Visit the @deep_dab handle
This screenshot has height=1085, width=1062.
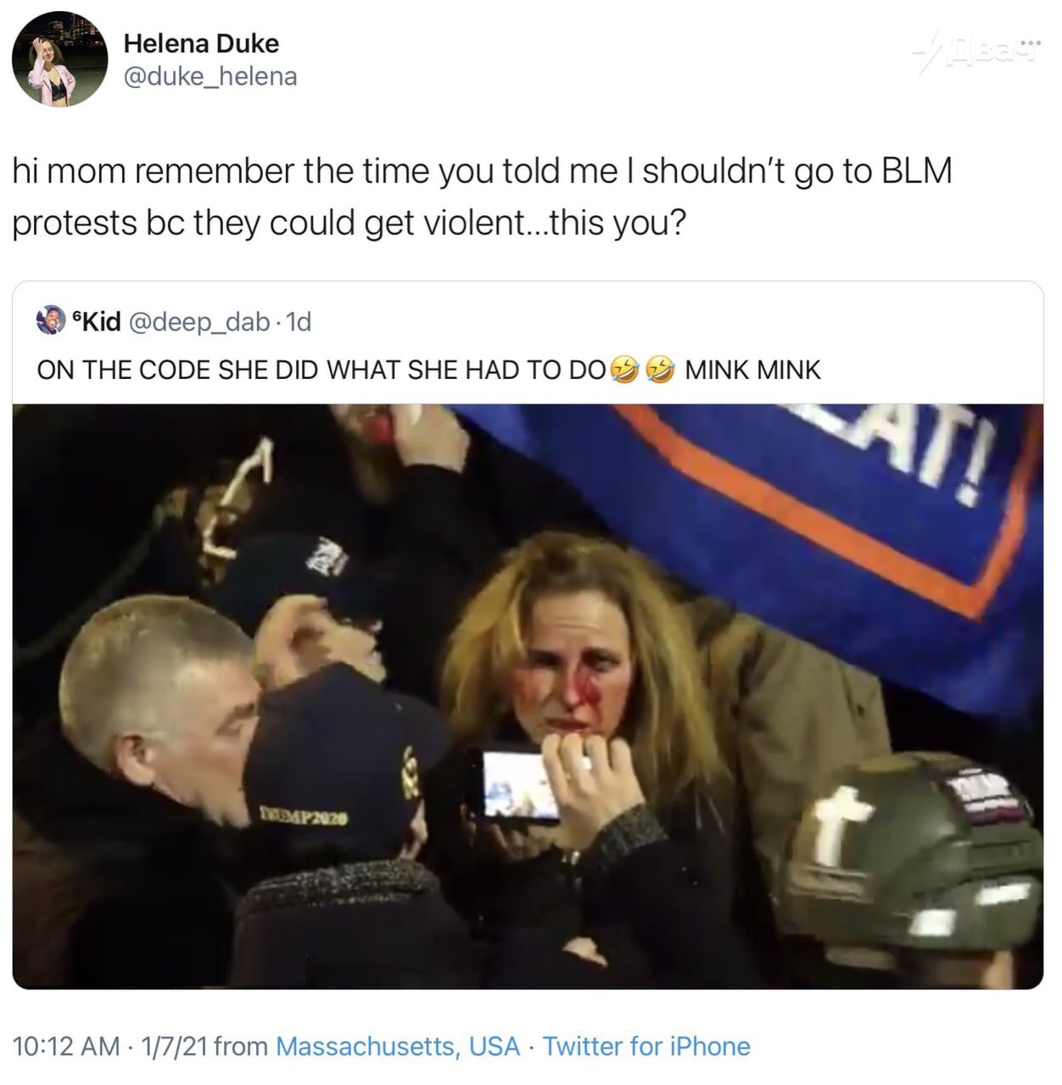click(198, 322)
